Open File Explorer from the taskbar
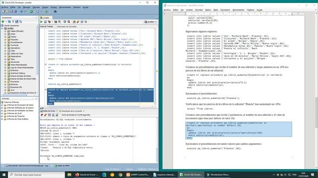The width and height of the screenshot is (318, 178). click(x=70, y=175)
